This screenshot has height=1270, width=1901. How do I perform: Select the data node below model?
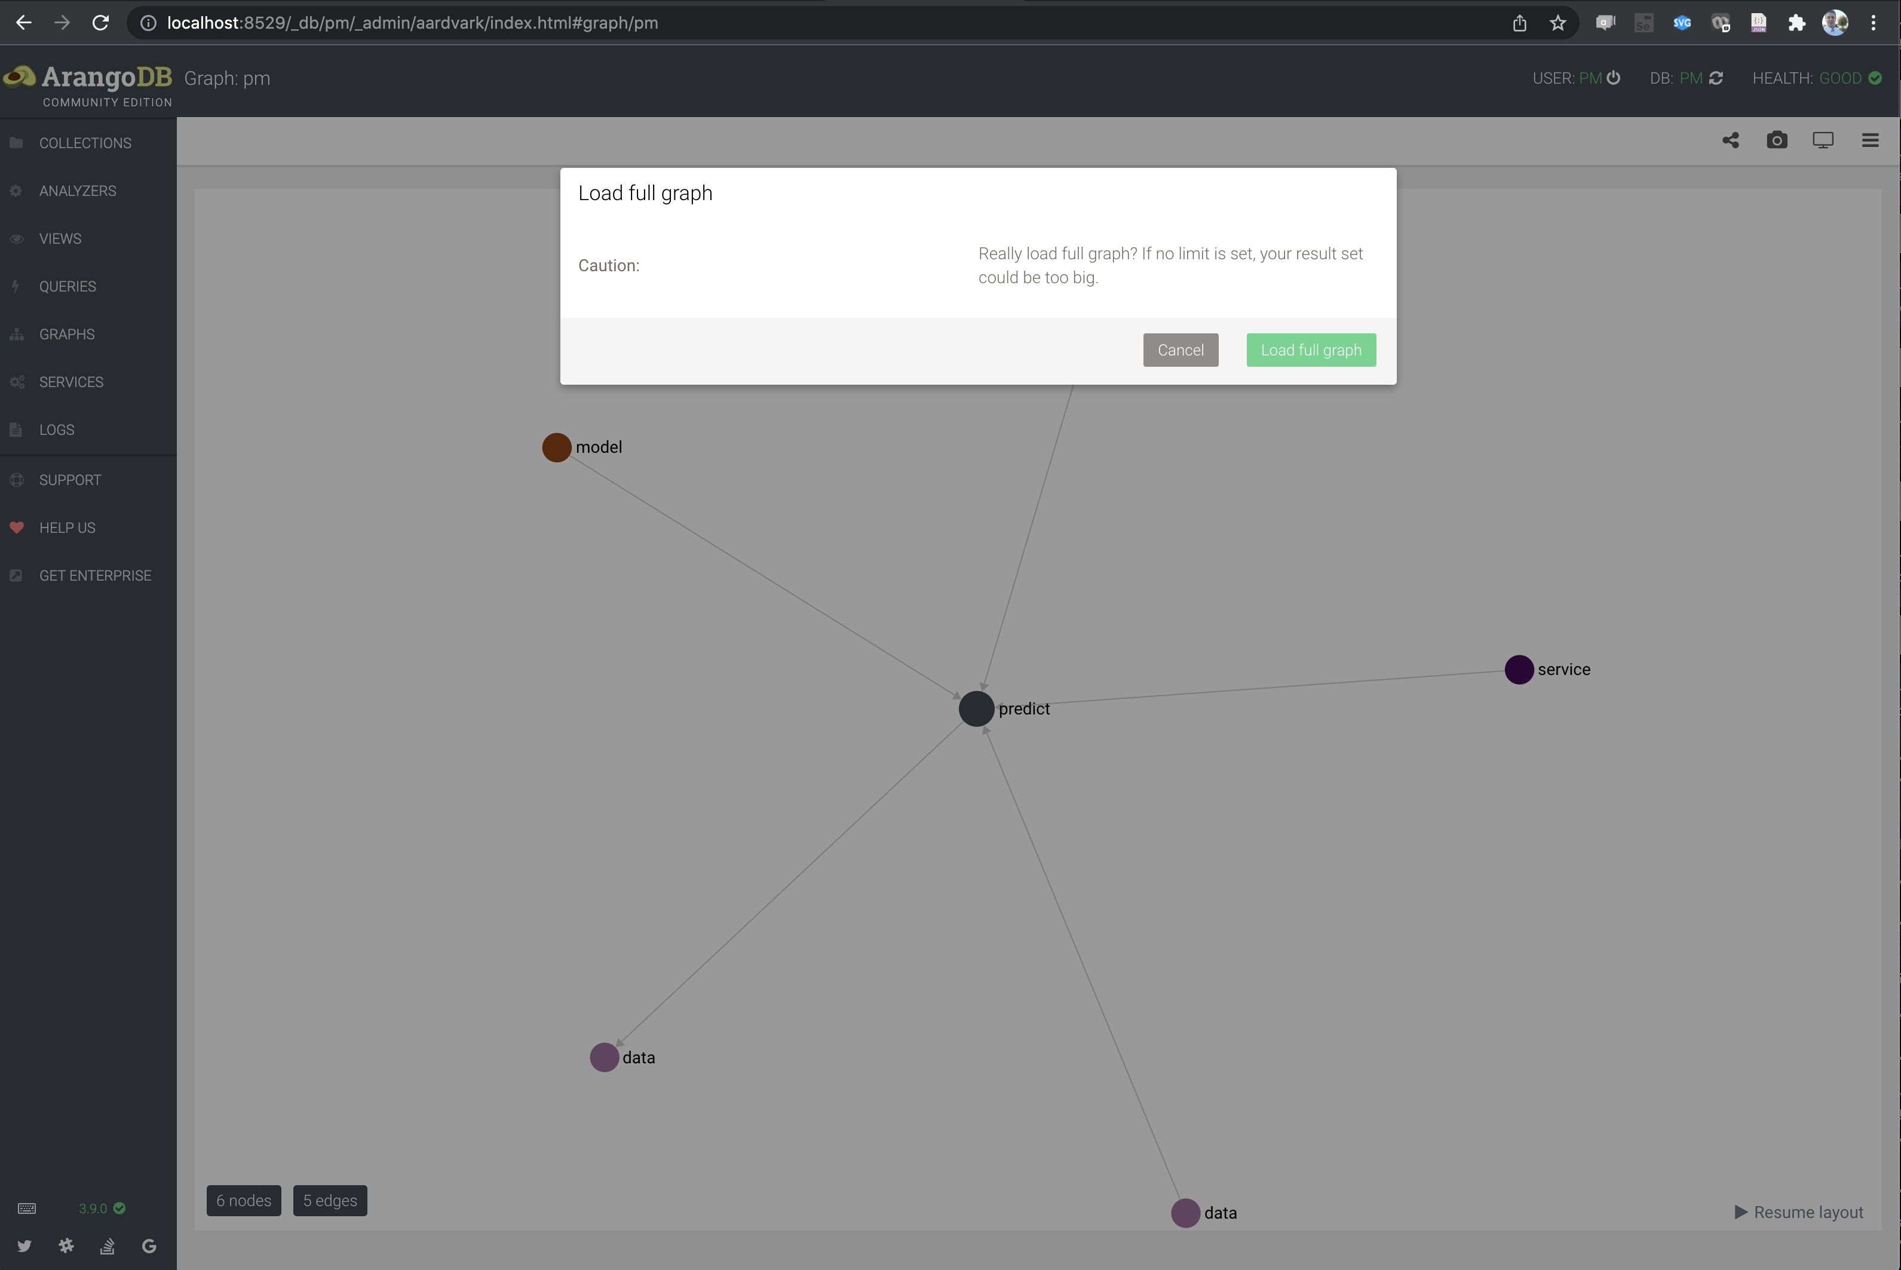(604, 1057)
